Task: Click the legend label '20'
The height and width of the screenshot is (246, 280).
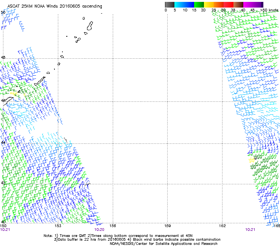Action: tap(203, 10)
